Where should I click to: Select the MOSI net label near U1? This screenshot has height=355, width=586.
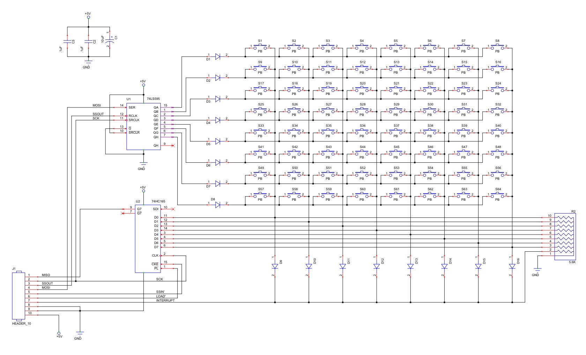click(97, 104)
